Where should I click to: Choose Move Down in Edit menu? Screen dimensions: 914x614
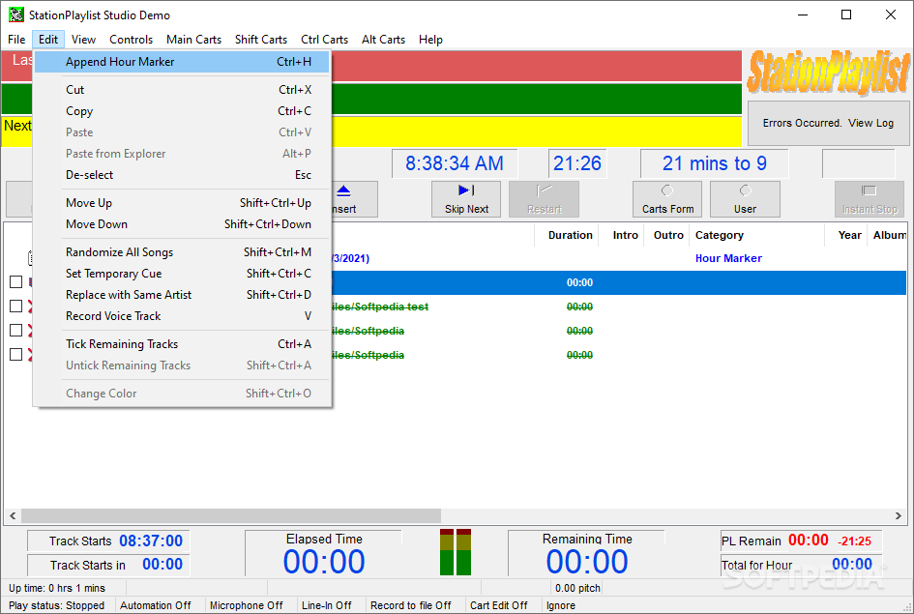182,224
